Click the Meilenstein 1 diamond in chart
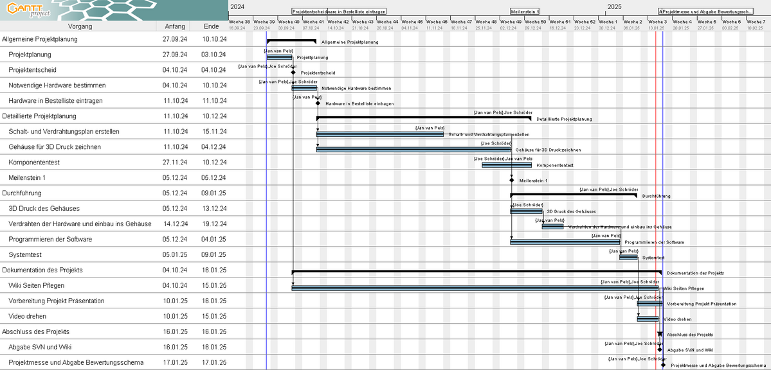This screenshot has height=370, width=771. click(512, 181)
